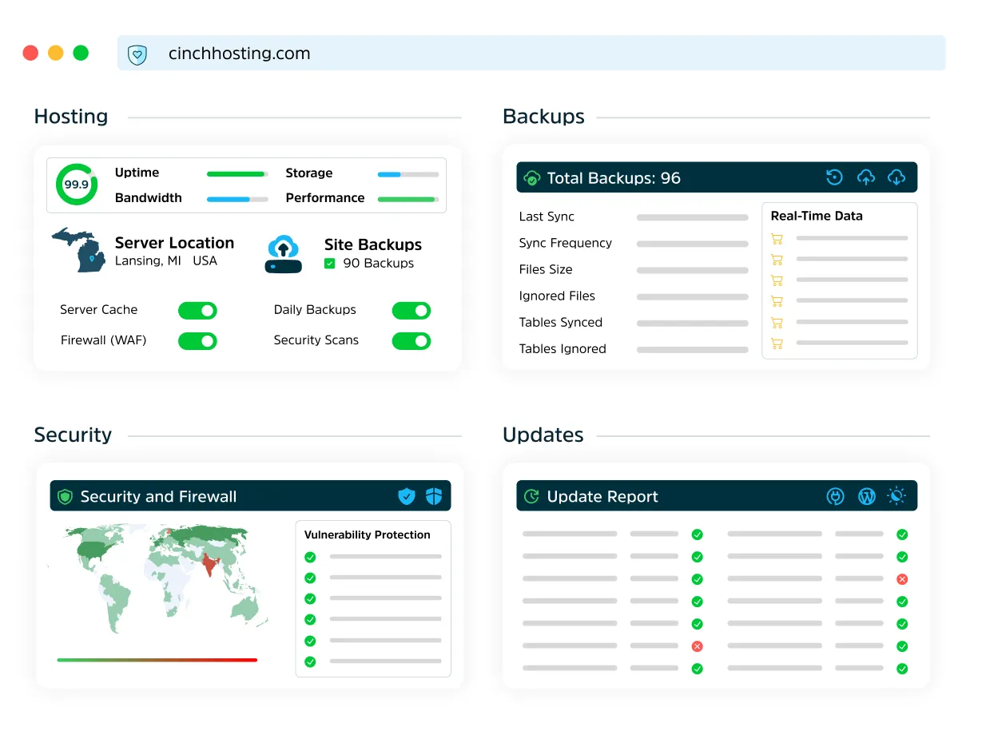Click the Uptime progress bar
Screen dimensions: 982x743
pyautogui.click(x=237, y=173)
